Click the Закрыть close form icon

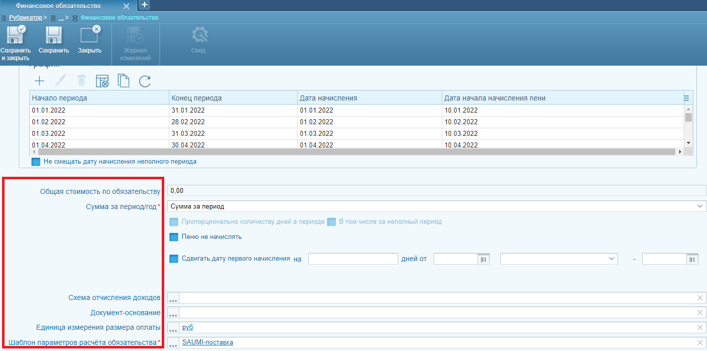pyautogui.click(x=89, y=36)
